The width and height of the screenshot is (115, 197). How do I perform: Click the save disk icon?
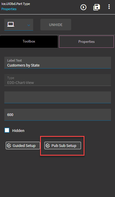click(x=97, y=7)
